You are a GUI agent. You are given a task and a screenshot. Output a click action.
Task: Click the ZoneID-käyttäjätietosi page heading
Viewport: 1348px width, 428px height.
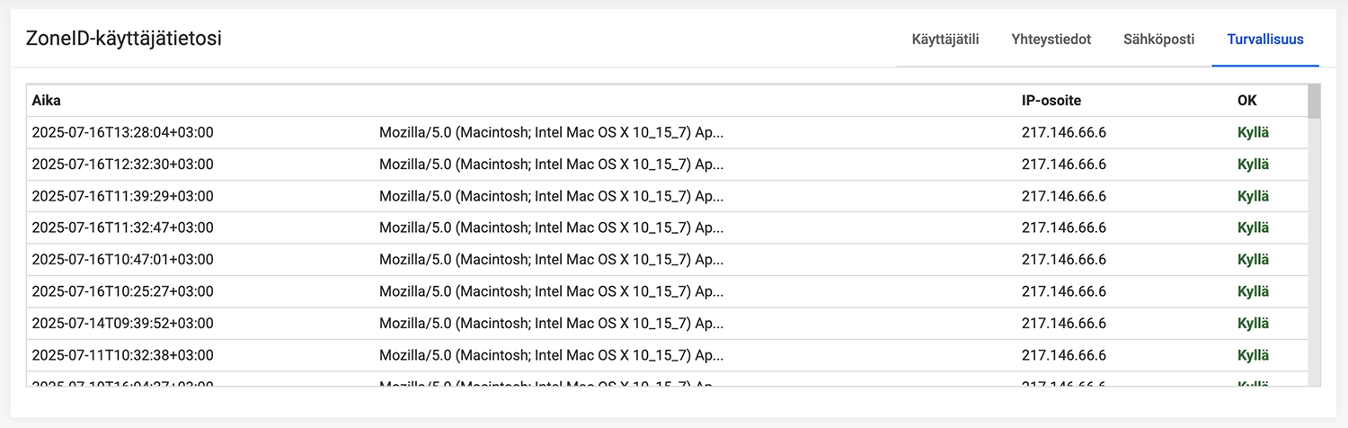click(124, 39)
